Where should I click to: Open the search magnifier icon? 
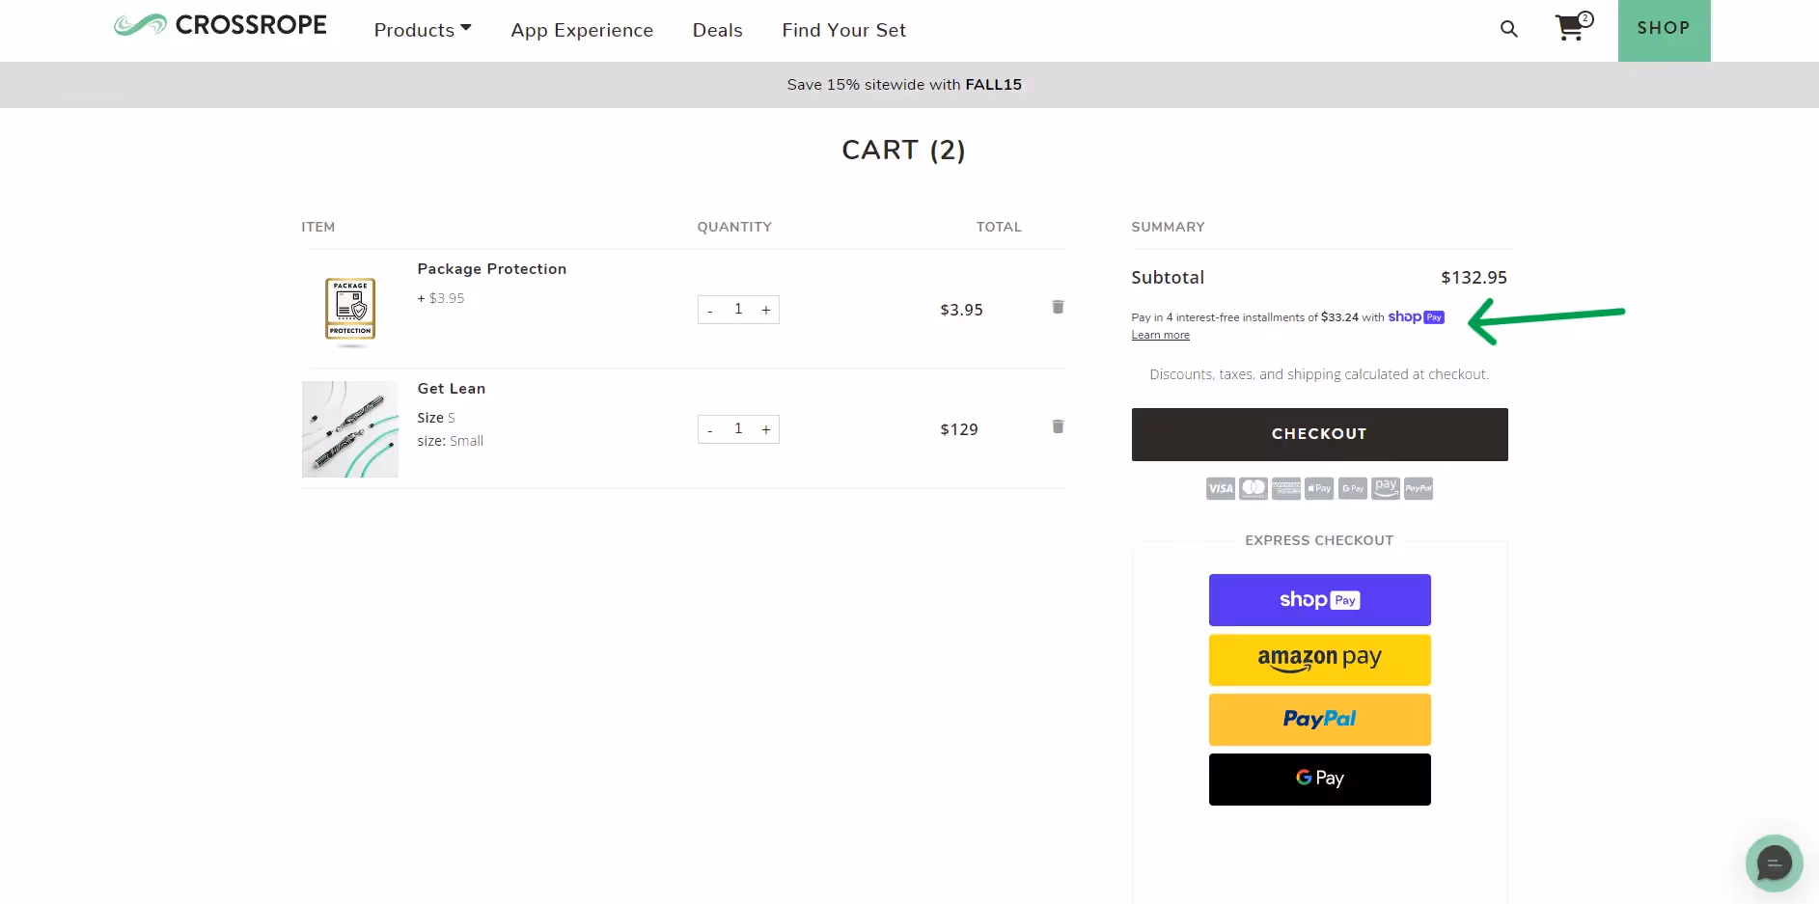(1509, 29)
